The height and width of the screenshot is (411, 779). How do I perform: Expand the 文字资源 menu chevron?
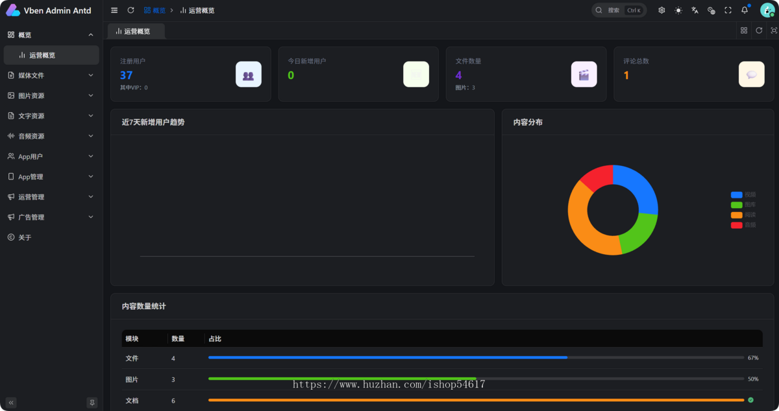pyautogui.click(x=91, y=116)
